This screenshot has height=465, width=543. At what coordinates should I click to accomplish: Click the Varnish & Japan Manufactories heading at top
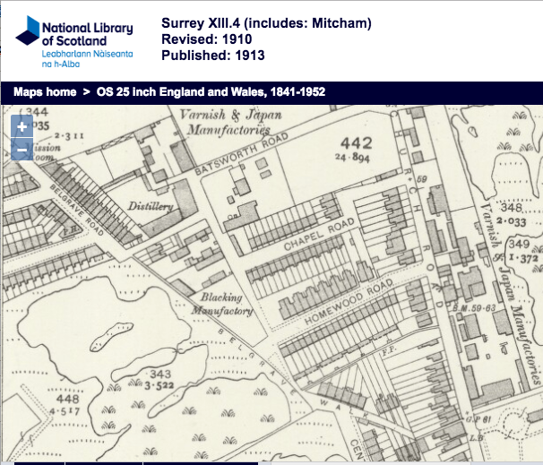pyautogui.click(x=231, y=122)
